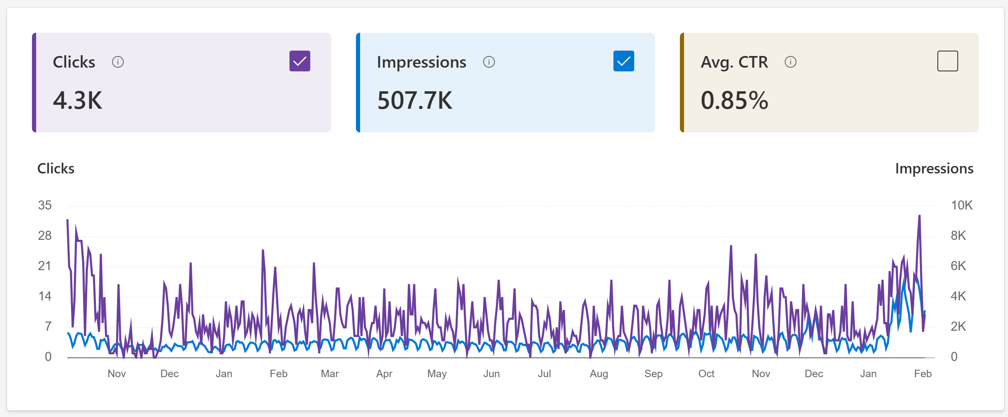Open the Impressions info tooltip icon
Image resolution: width=1008 pixels, height=417 pixels.
489,62
